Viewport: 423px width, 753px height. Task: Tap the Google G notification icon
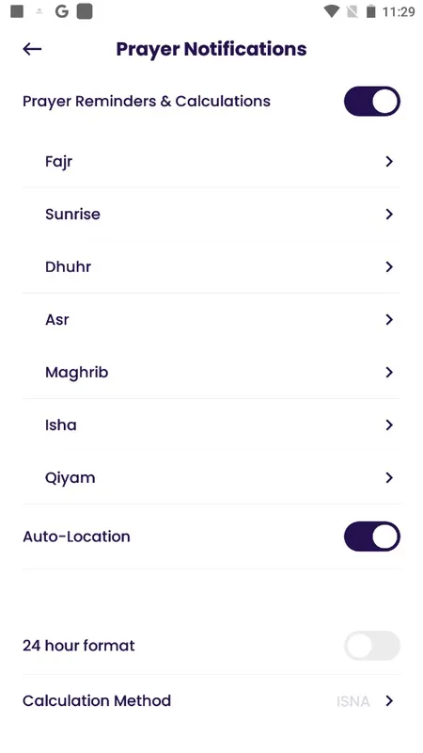61,11
